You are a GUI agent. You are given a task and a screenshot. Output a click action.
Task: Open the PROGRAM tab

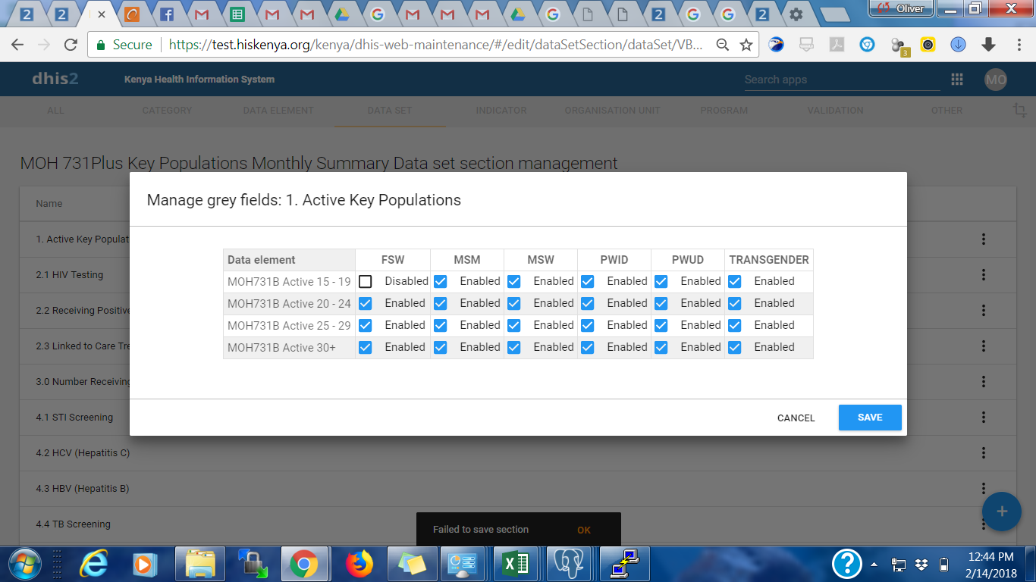[x=724, y=111]
